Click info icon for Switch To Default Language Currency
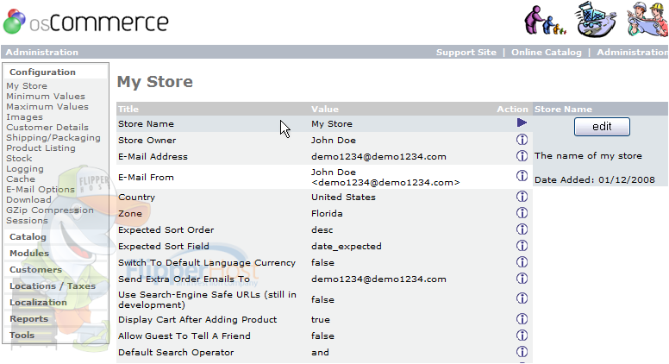 coord(522,262)
